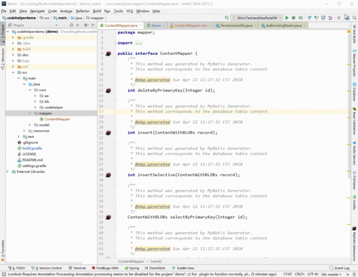Open the VCS menu
The height and width of the screenshot is (277, 358).
click(x=129, y=11)
